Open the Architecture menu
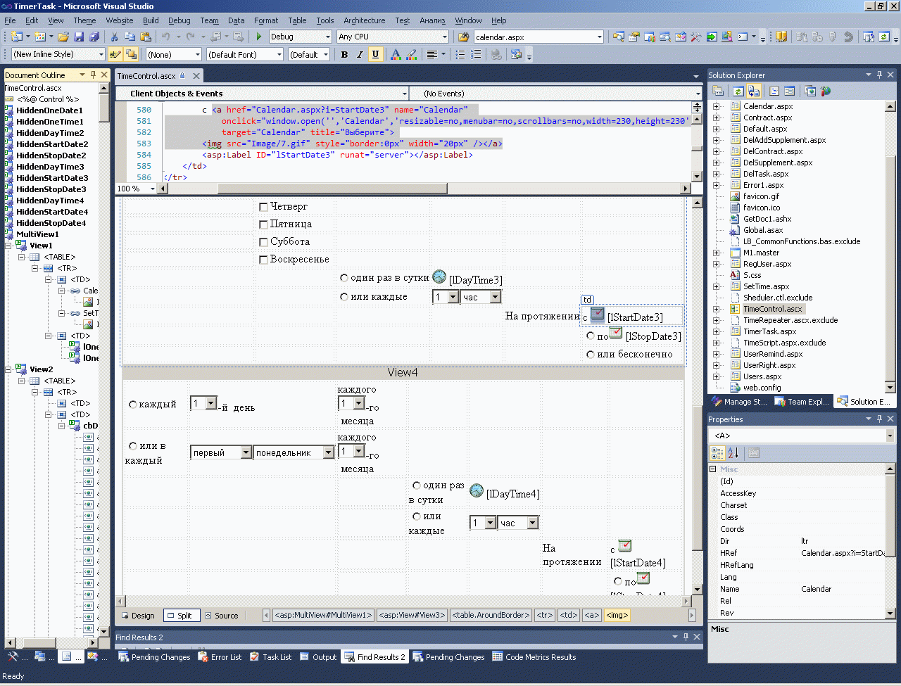 point(365,20)
